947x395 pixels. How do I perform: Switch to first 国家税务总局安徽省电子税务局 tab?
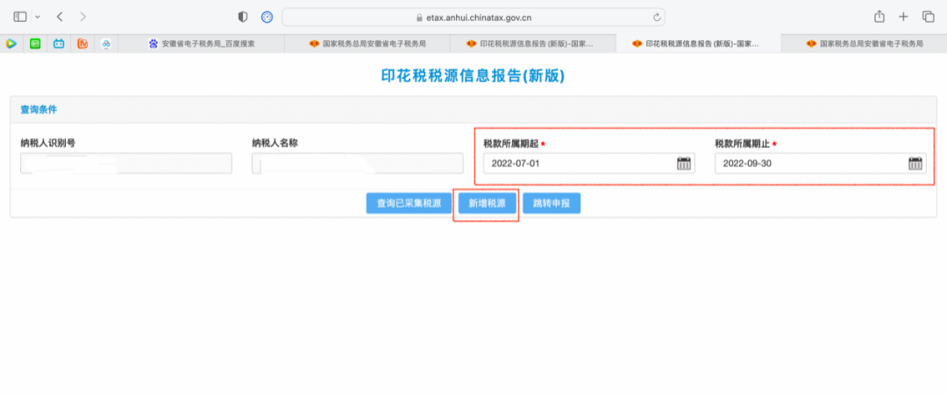[x=367, y=44]
